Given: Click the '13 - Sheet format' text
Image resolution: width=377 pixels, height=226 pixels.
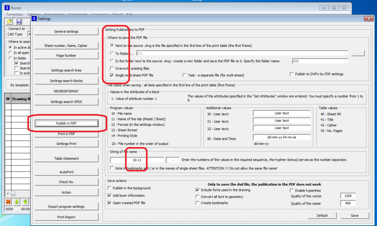Looking at the screenshot, I should [124, 130].
